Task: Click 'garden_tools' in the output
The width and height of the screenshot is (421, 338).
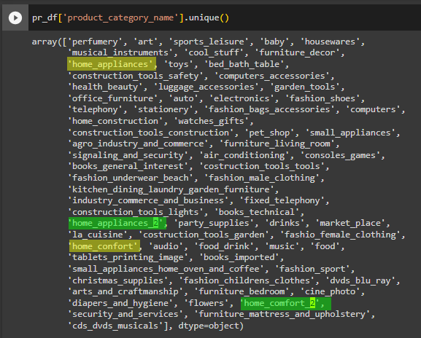Action: click(x=305, y=87)
